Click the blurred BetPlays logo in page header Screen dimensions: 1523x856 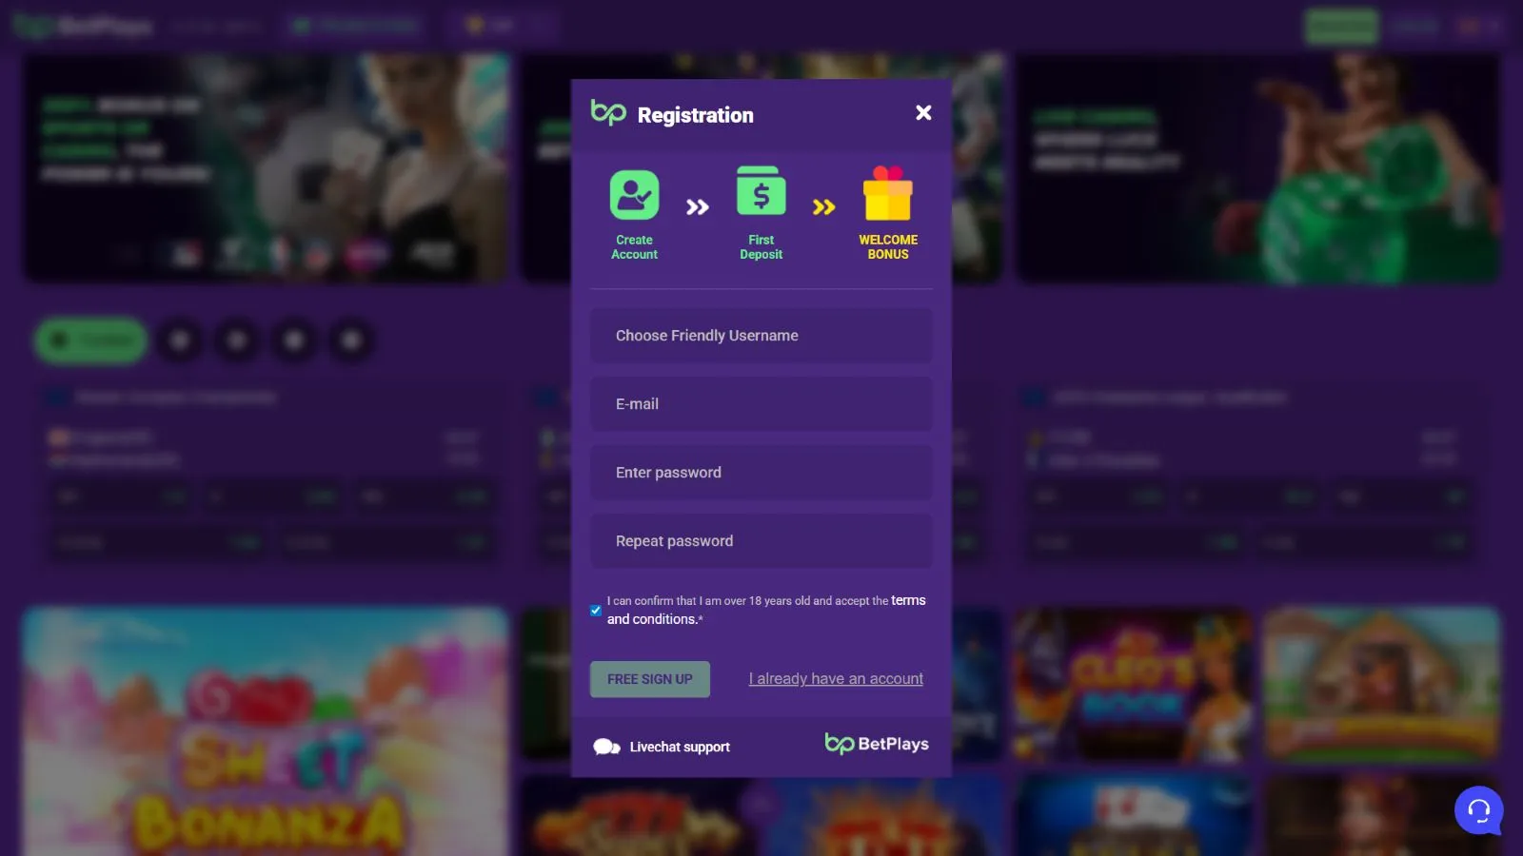point(84,26)
